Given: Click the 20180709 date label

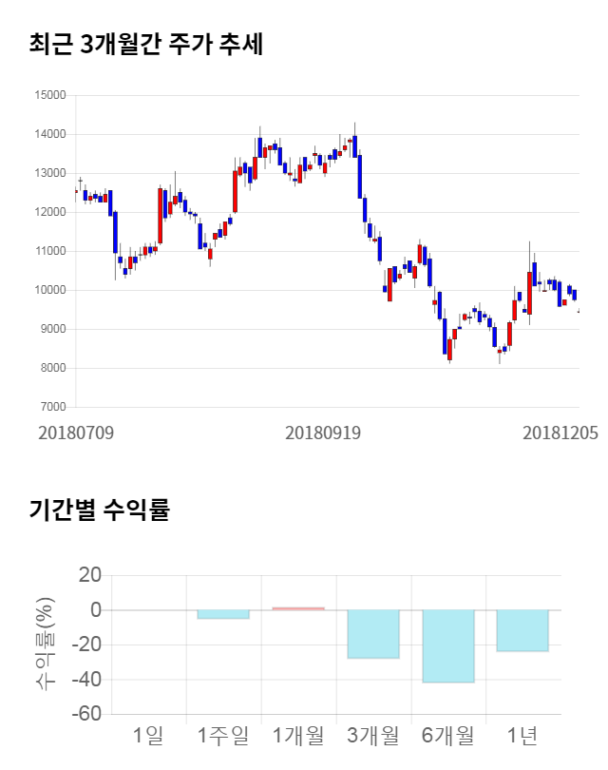Looking at the screenshot, I should coord(76,433).
